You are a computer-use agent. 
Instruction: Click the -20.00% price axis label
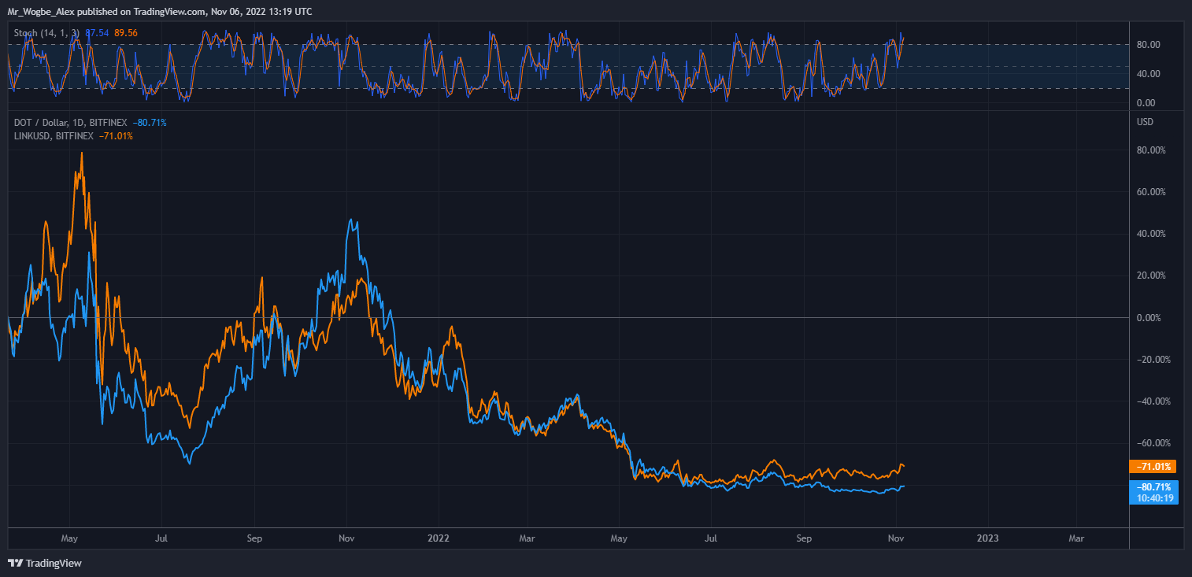1153,360
